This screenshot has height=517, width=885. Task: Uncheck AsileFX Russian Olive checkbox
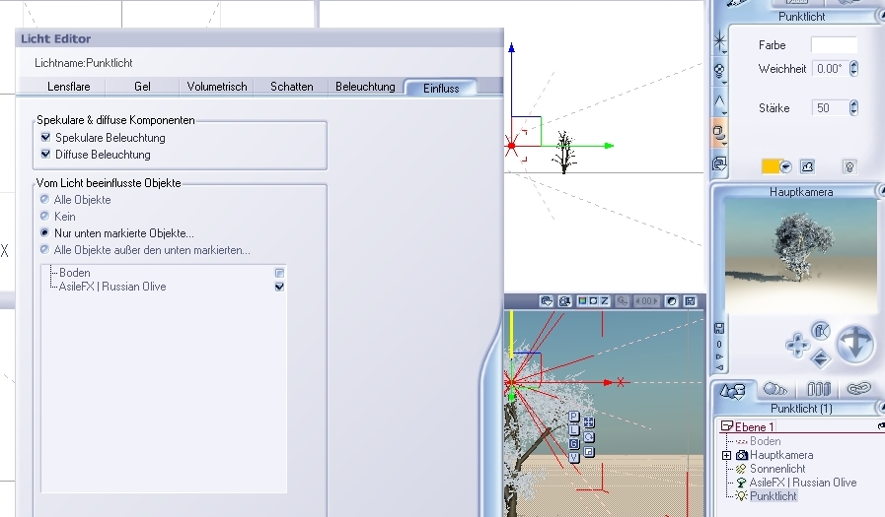click(279, 287)
